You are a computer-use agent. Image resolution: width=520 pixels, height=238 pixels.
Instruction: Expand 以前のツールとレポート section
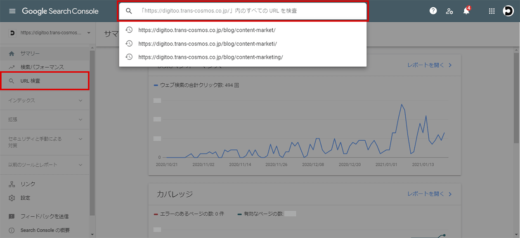click(x=45, y=165)
